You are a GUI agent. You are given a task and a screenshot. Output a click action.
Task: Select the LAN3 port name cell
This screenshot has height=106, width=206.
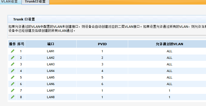click(x=51, y=64)
